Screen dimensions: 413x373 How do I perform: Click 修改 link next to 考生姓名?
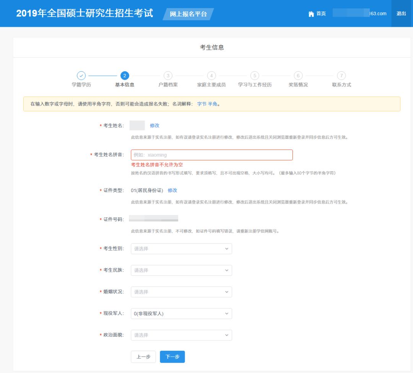(154, 125)
